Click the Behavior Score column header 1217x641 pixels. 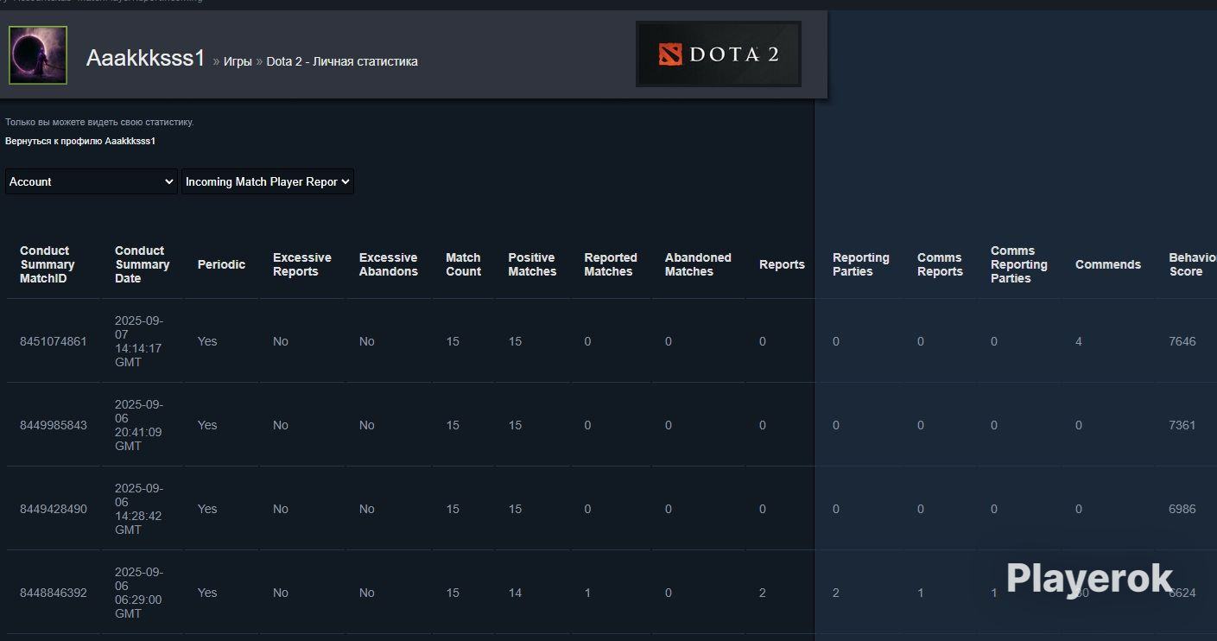click(x=1193, y=264)
